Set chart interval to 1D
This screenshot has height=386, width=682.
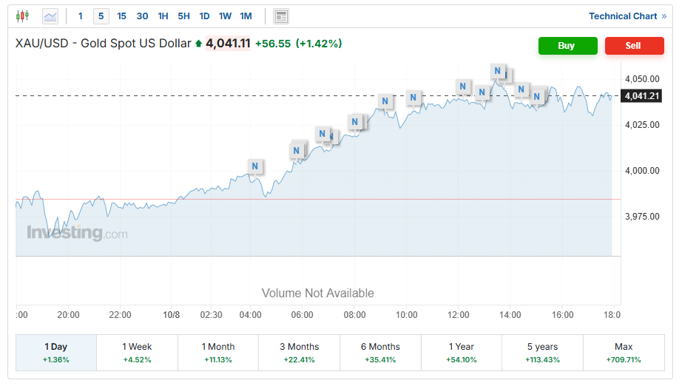pyautogui.click(x=204, y=16)
